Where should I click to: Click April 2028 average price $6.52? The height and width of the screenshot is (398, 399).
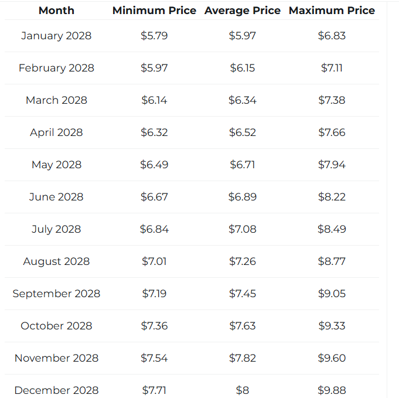(x=242, y=132)
